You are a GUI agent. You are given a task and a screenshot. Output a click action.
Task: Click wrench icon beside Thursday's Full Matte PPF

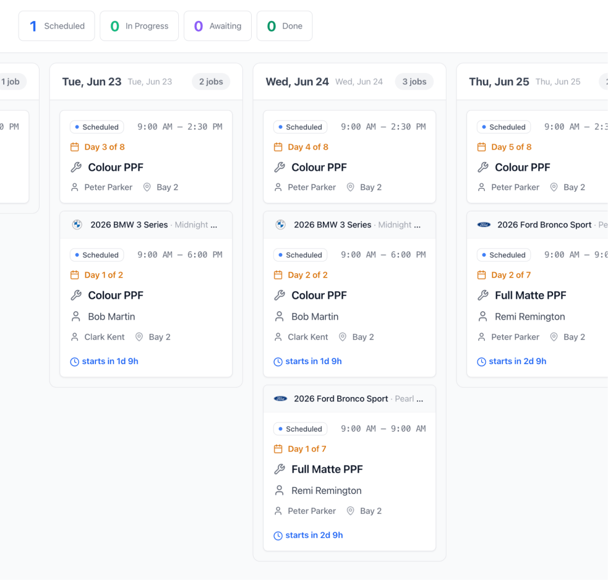tap(483, 296)
